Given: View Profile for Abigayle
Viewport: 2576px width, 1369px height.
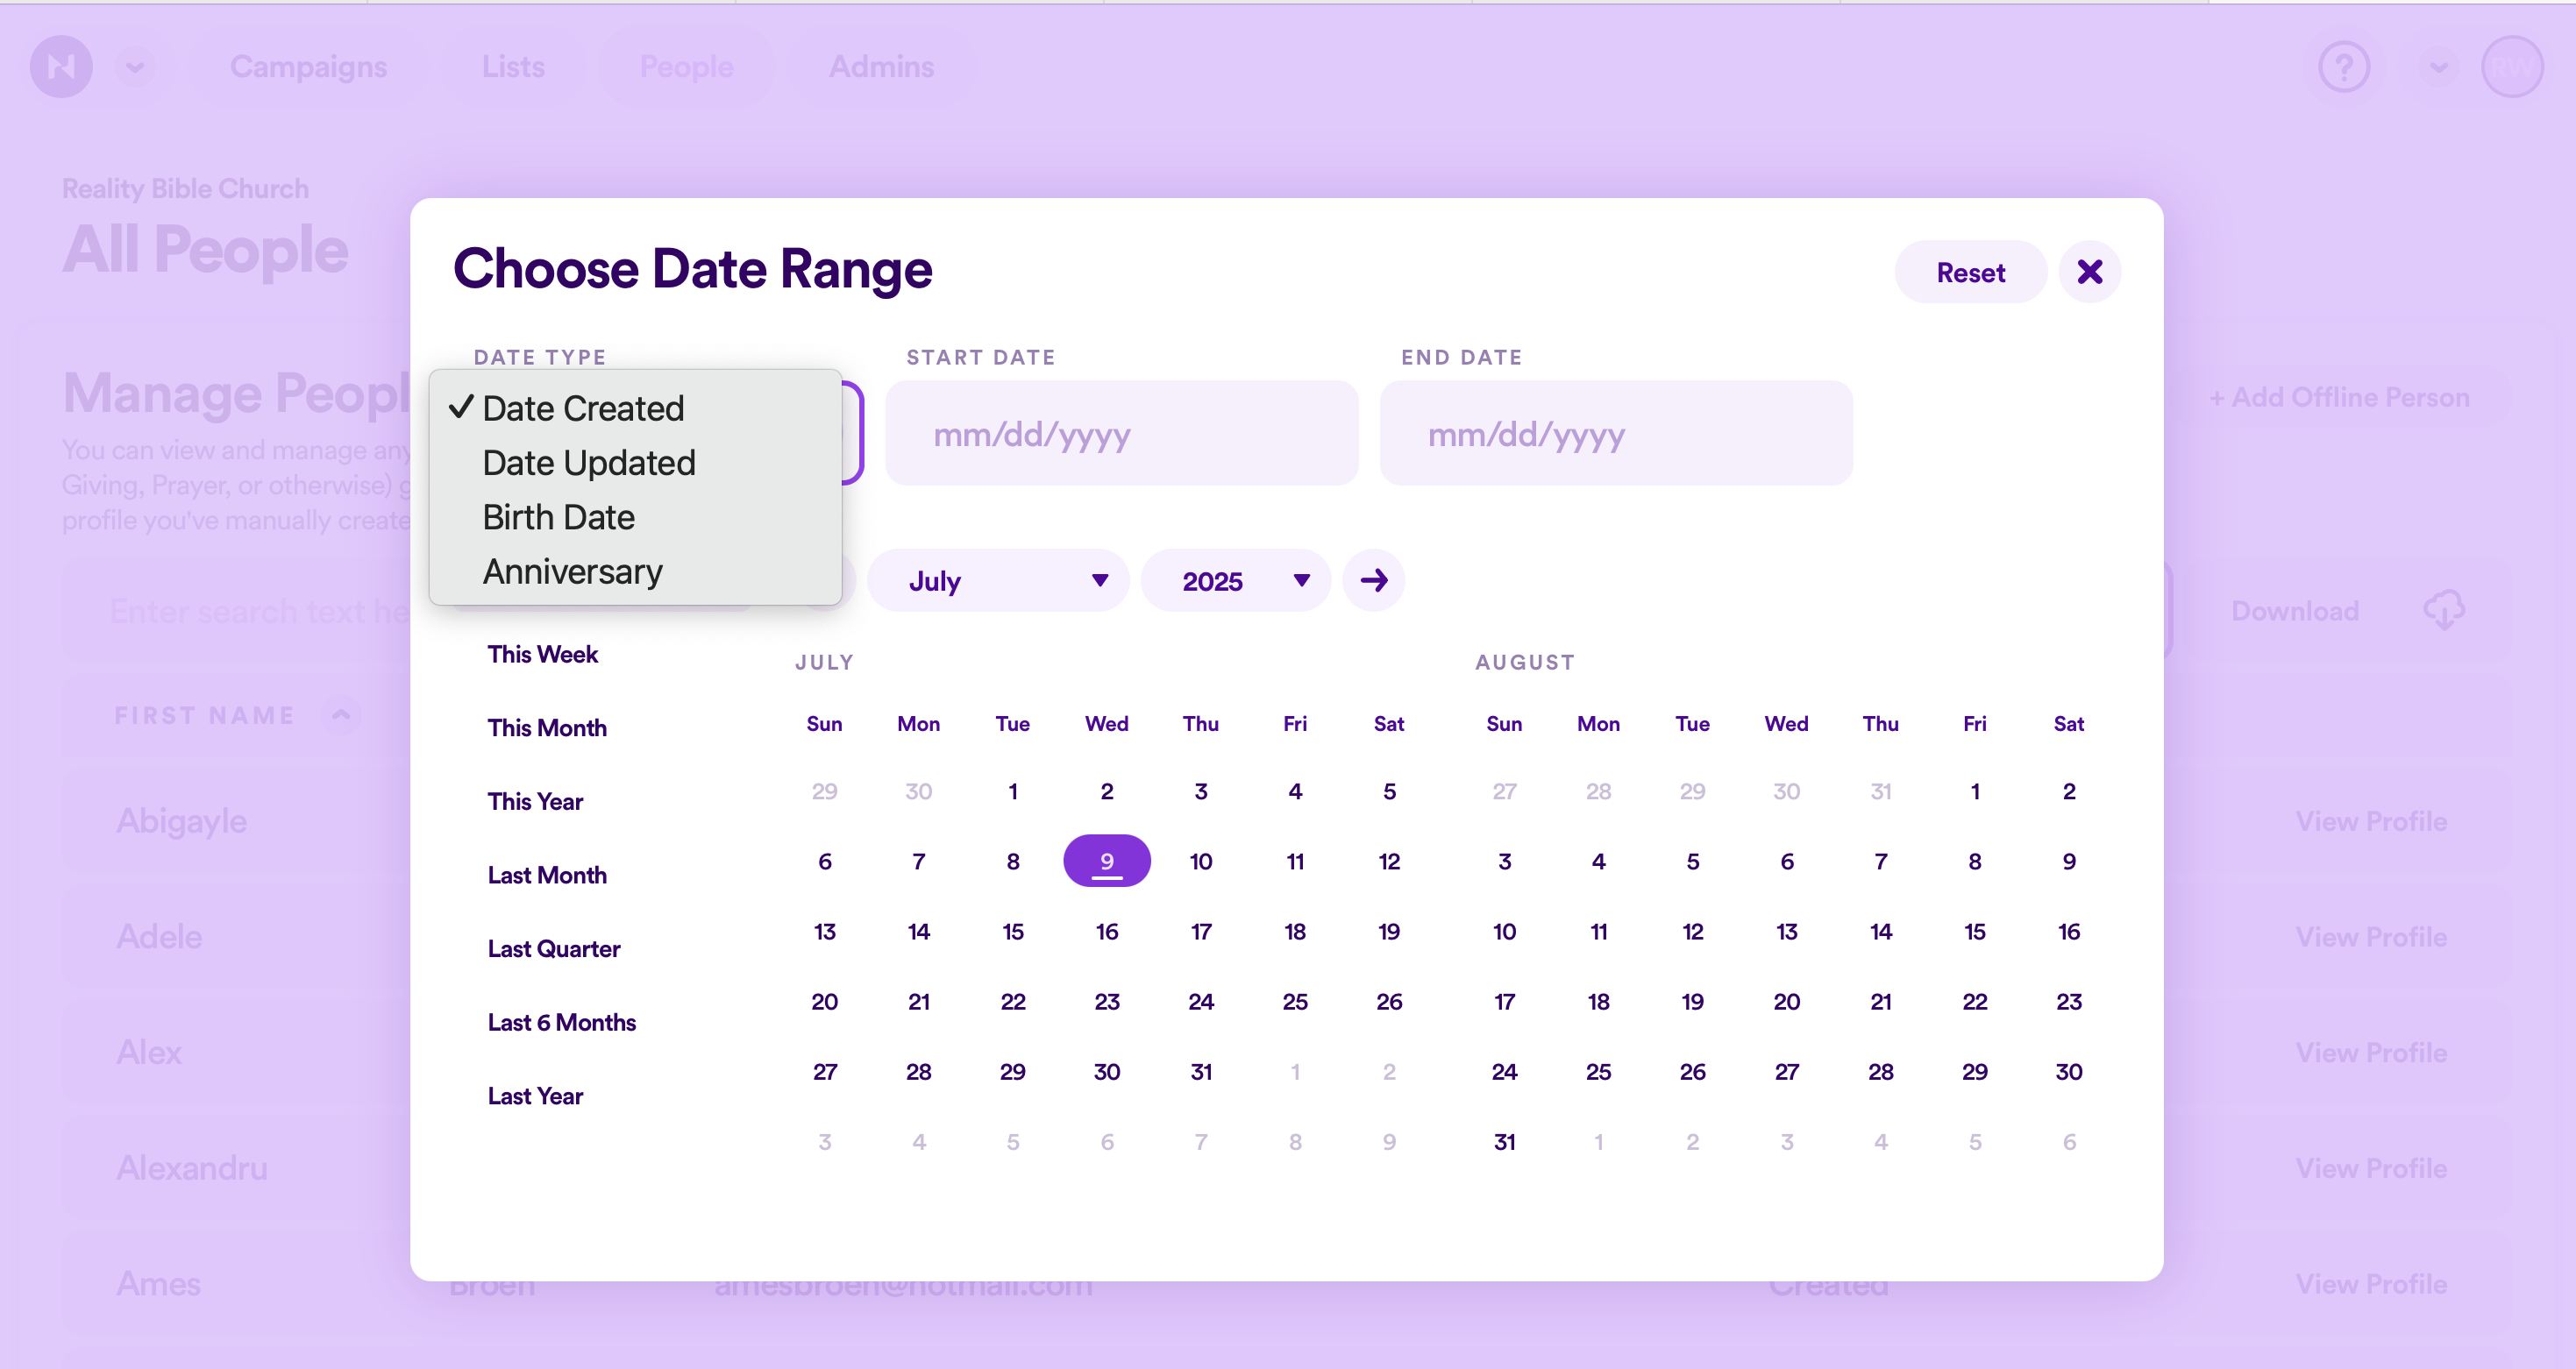Looking at the screenshot, I should pos(2370,820).
